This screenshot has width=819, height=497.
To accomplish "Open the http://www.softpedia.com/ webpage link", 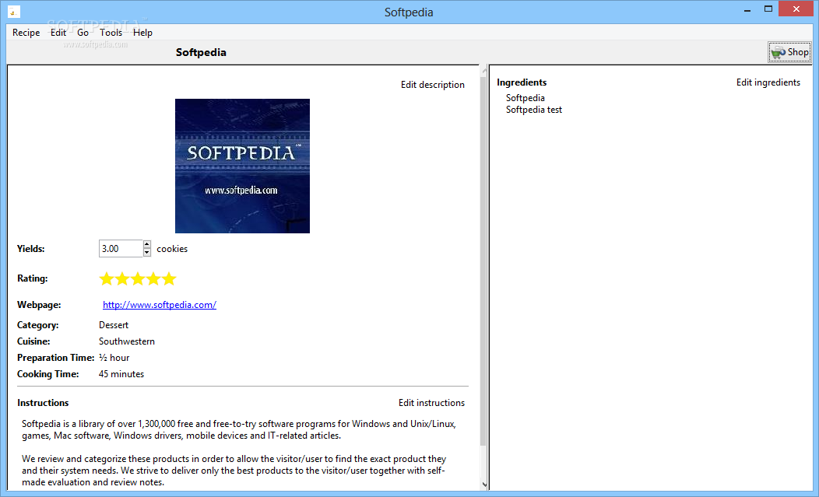I will coord(160,305).
